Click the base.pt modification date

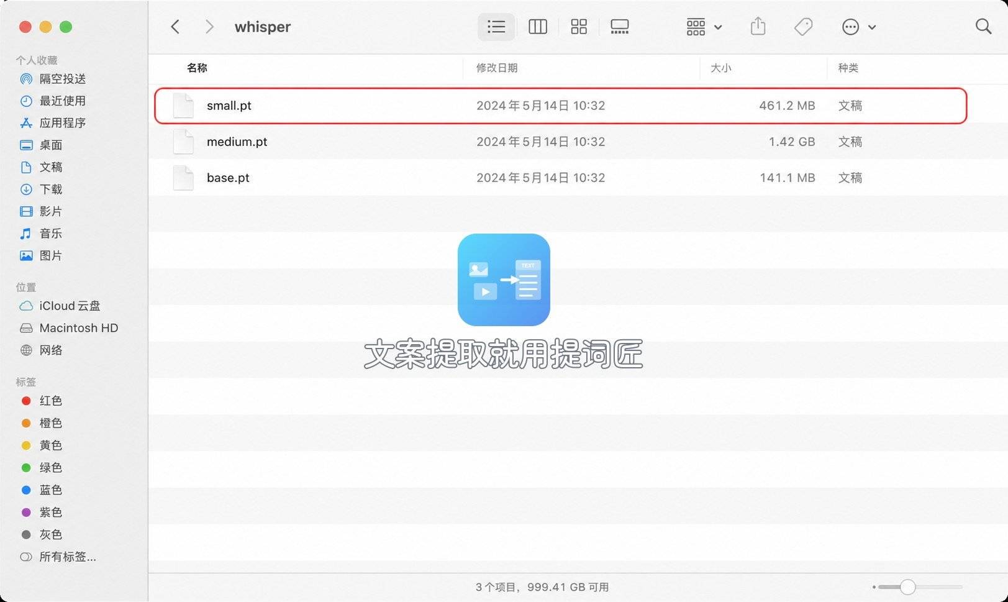point(540,178)
